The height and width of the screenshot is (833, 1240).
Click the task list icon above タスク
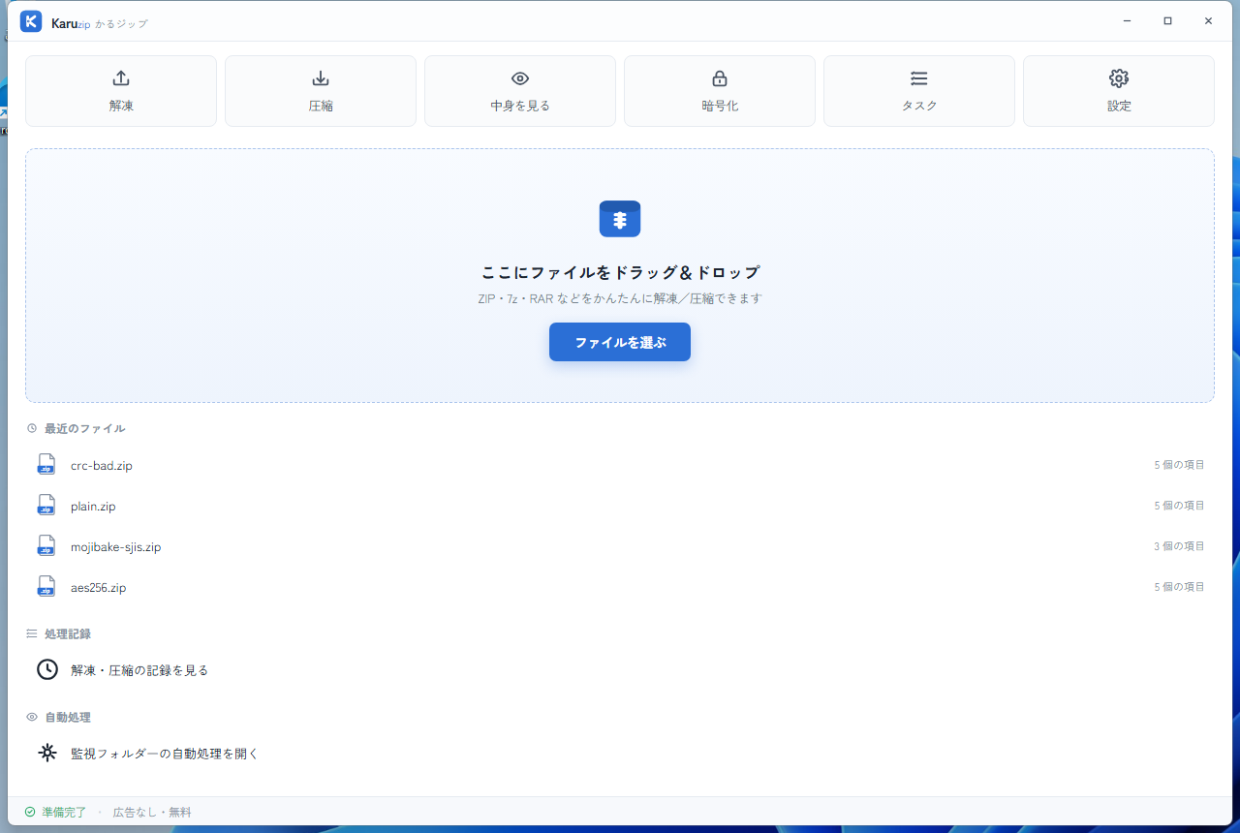click(x=919, y=78)
